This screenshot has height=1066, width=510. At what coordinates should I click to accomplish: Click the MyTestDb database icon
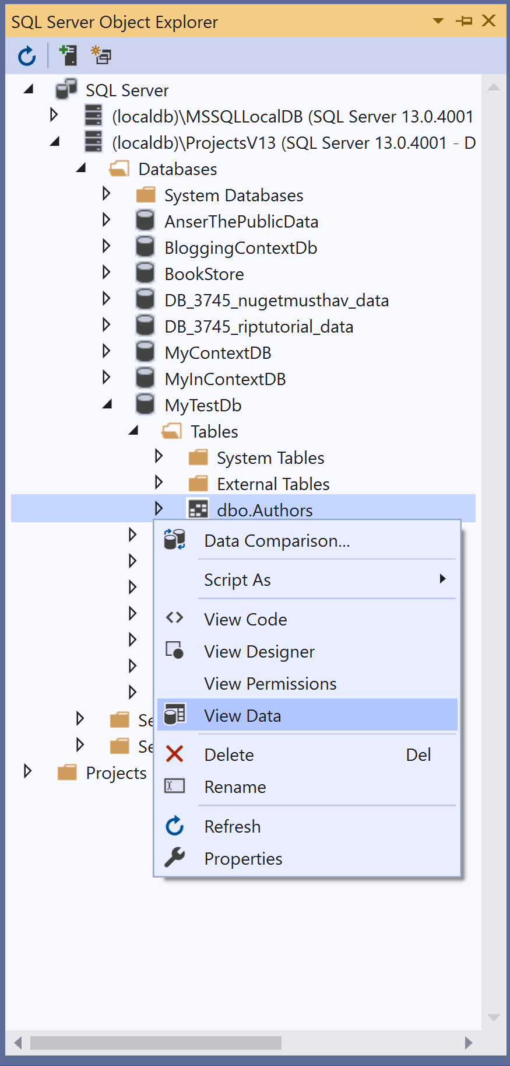[x=145, y=404]
